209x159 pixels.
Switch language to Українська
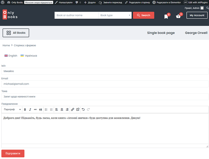[x=29, y=56]
